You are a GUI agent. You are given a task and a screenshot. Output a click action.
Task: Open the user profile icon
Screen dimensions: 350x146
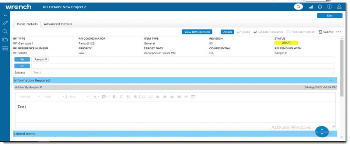tap(339, 7)
